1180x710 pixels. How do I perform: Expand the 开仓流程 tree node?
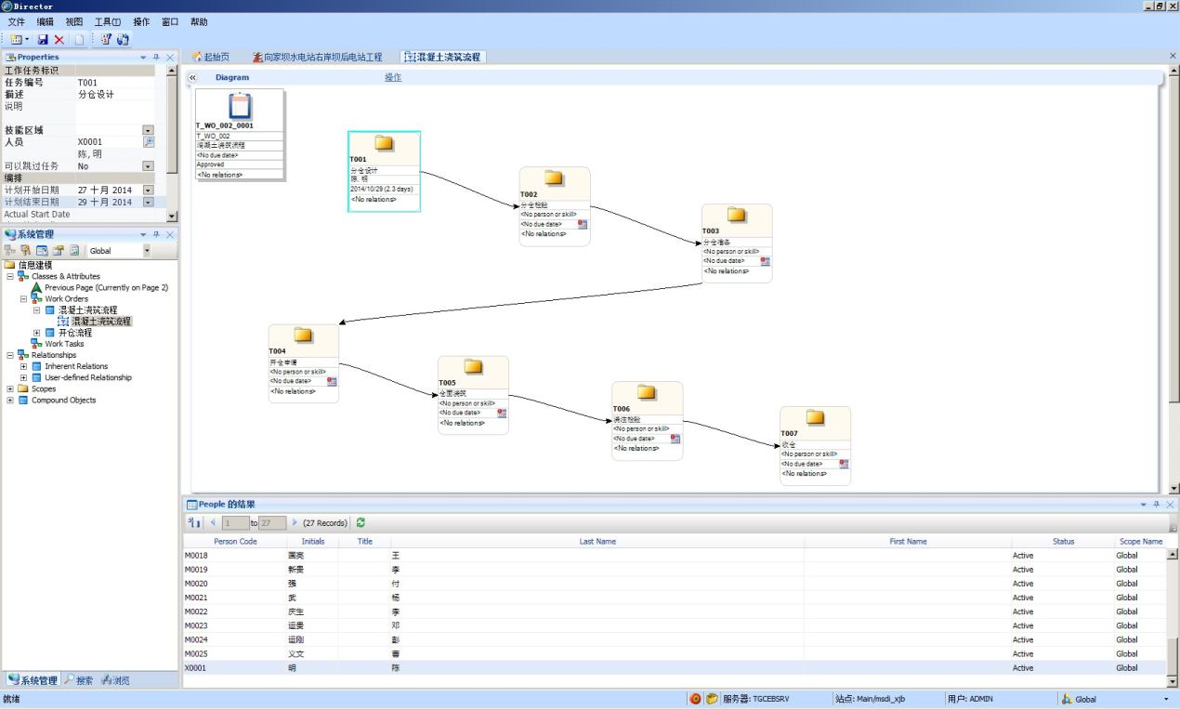coord(37,333)
